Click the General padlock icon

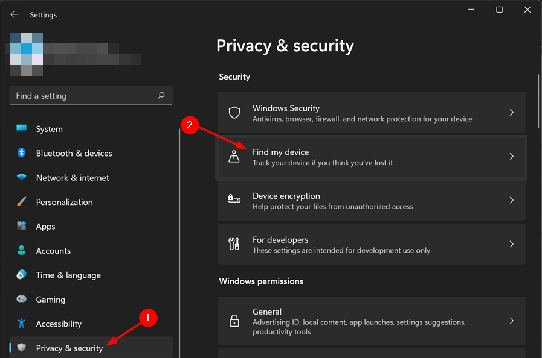[234, 321]
